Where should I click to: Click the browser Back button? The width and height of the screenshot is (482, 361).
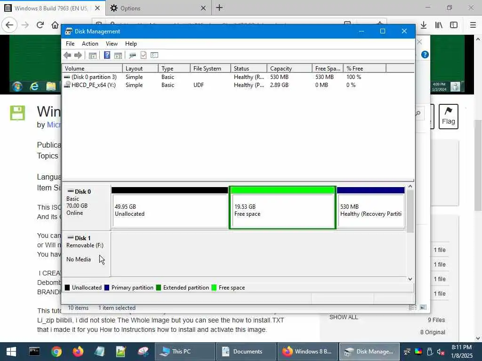pos(9,25)
